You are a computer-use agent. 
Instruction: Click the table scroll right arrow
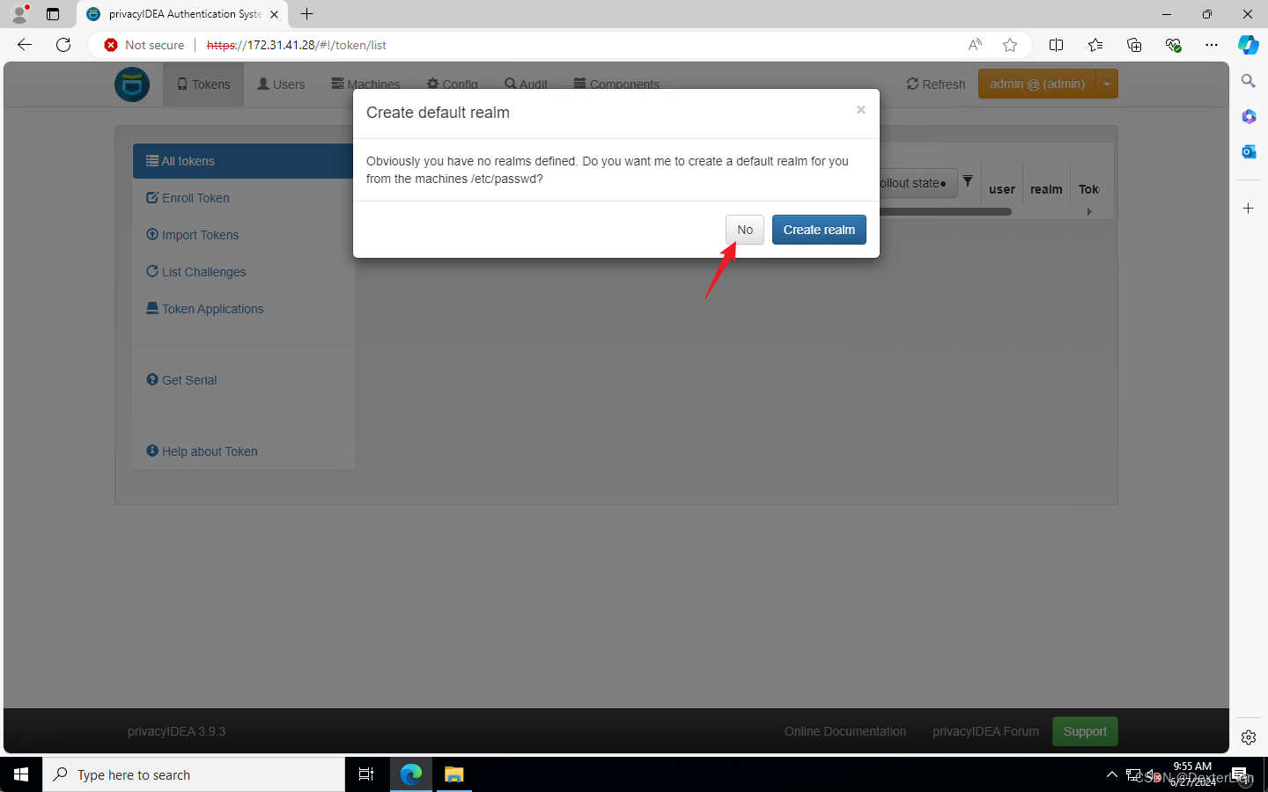coord(1089,211)
